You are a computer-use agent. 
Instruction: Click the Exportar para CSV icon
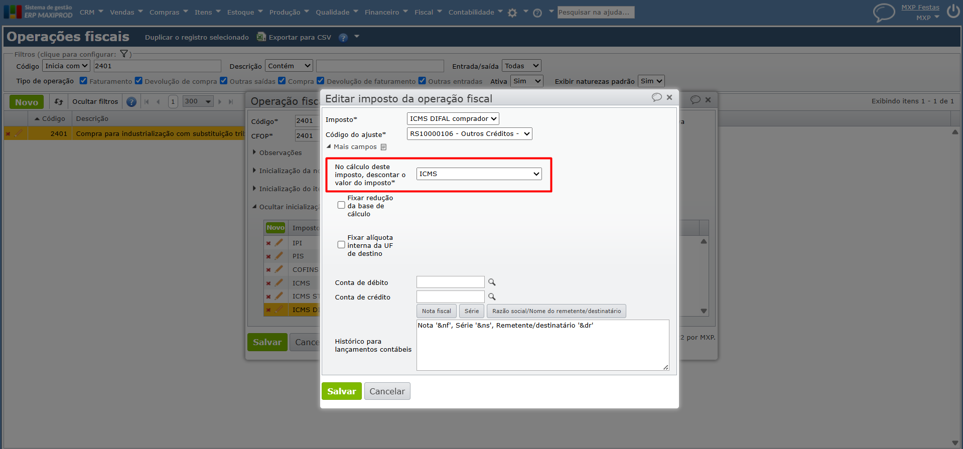click(x=261, y=37)
